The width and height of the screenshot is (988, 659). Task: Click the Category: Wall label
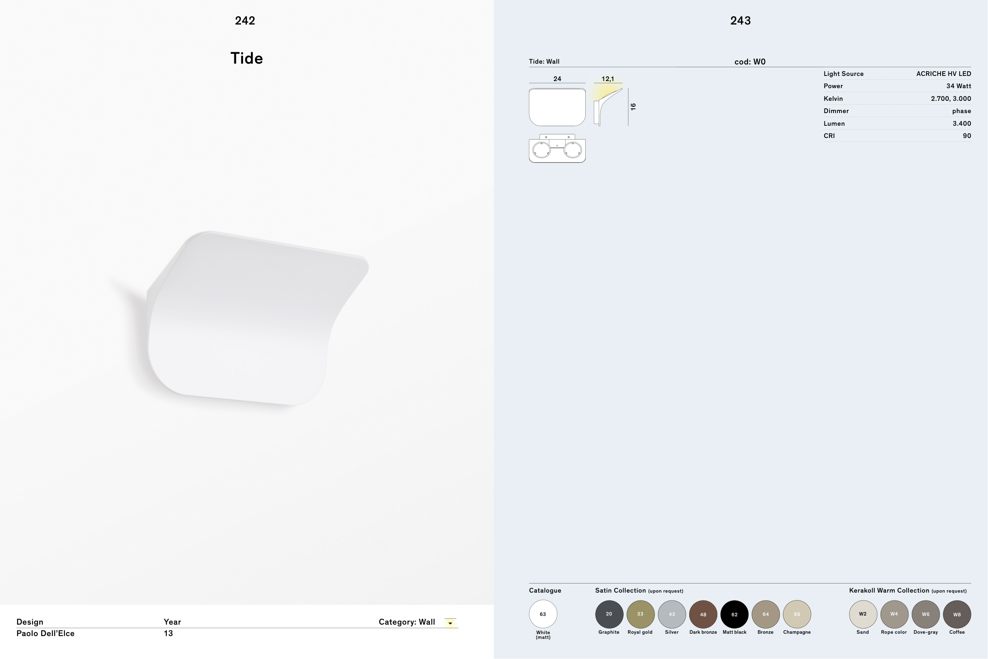[407, 622]
